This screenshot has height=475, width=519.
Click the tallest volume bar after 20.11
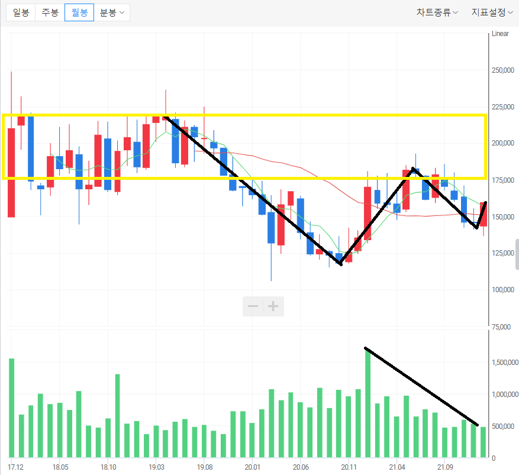(x=368, y=403)
